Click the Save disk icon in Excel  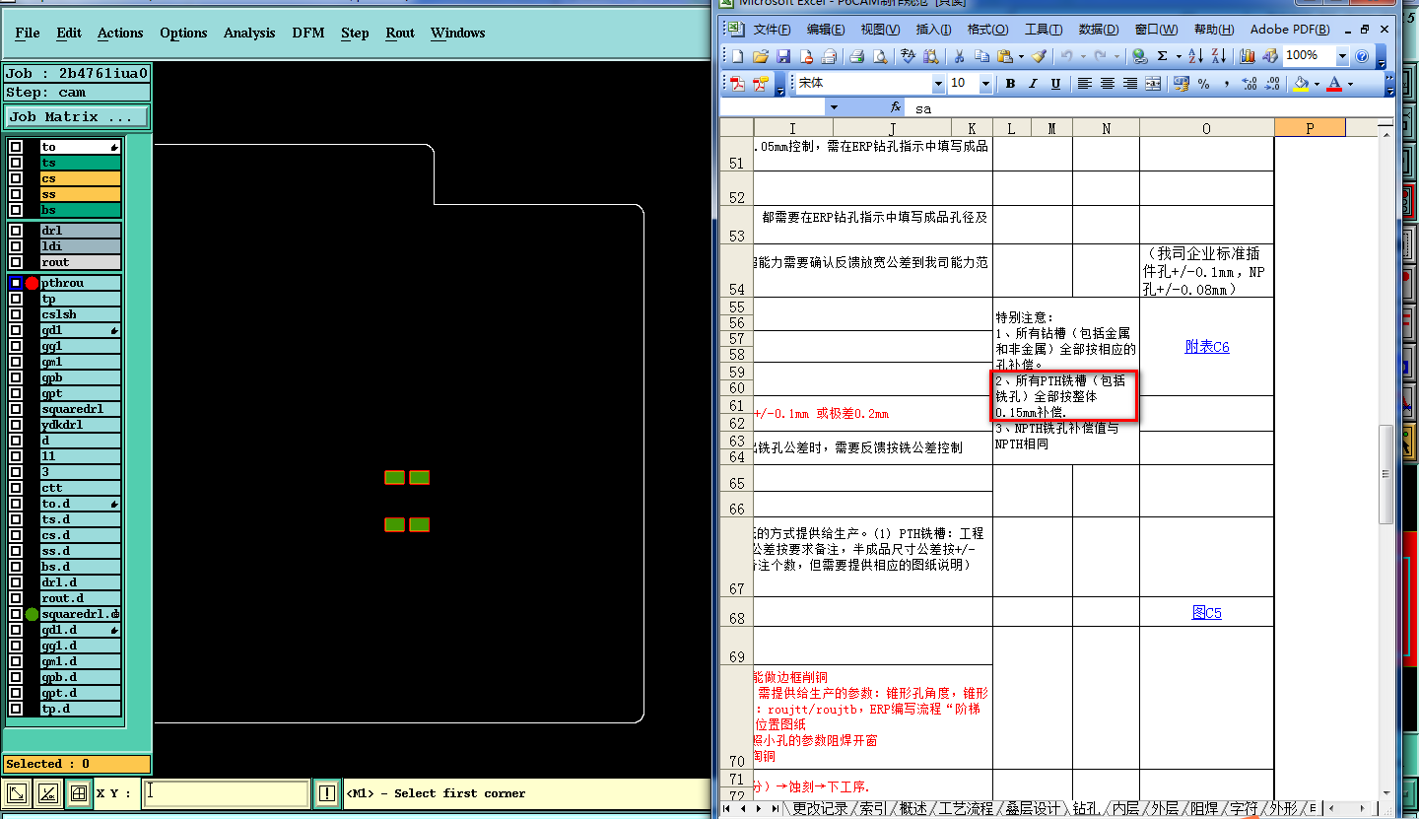783,56
